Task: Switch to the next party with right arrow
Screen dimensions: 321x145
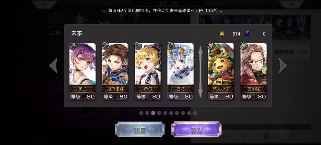Action: tap(283, 66)
